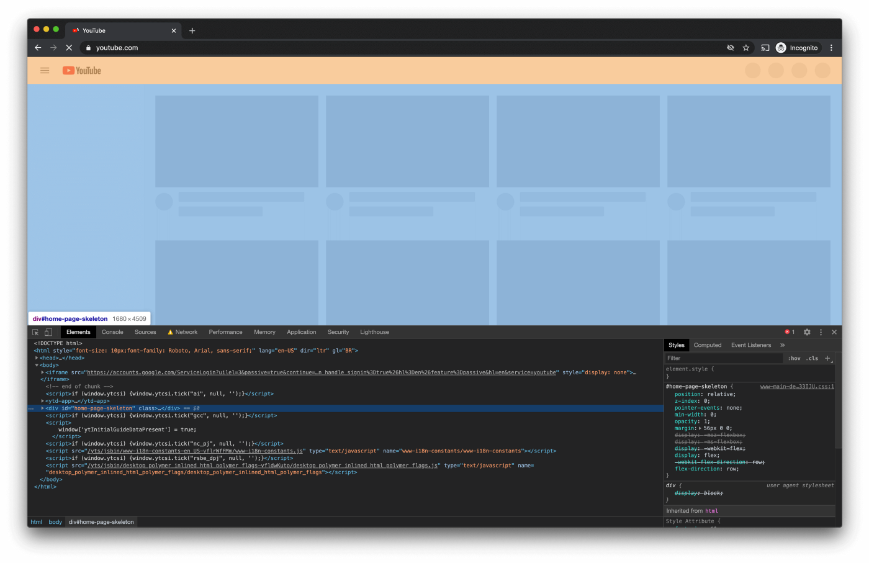Toggle the :hov element state panel
Screen dimensions: 869x563
pos(794,358)
